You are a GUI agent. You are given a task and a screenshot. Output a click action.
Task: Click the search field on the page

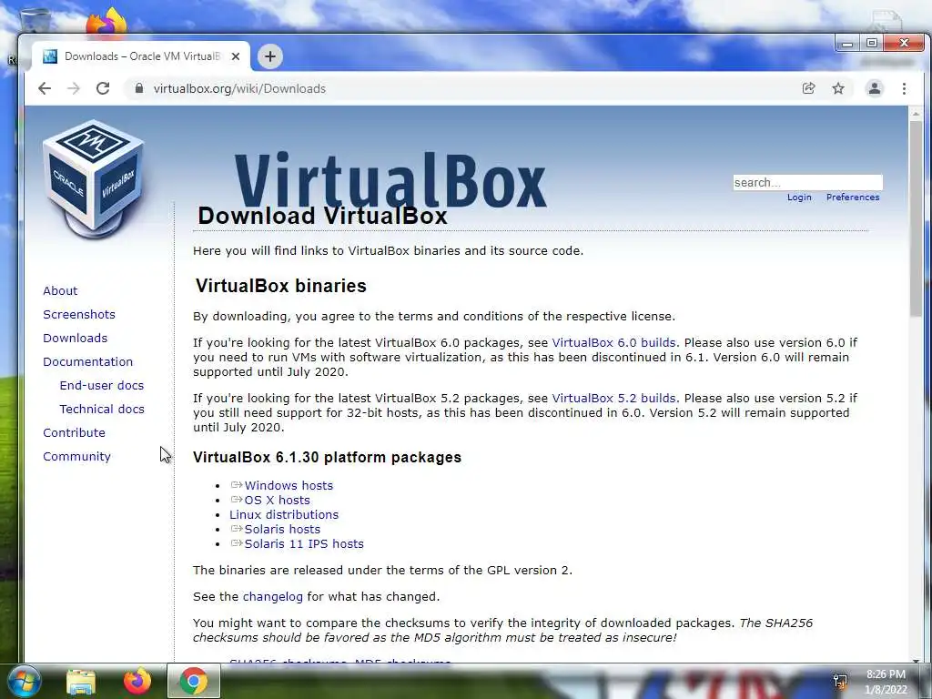[808, 182]
